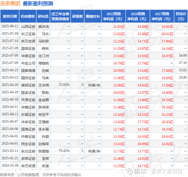The image size is (188, 177).
Task: Select researcher 肖亚平
Action: point(44,115)
